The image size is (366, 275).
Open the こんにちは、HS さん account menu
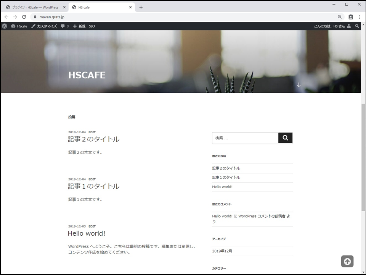coord(332,26)
